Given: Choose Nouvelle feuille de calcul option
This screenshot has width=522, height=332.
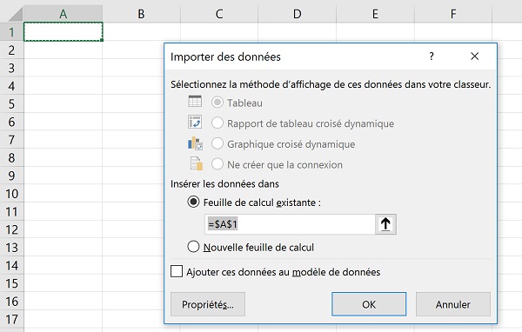Looking at the screenshot, I should click(193, 247).
